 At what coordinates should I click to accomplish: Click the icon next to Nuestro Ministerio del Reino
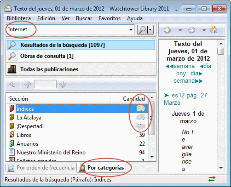point(12,152)
